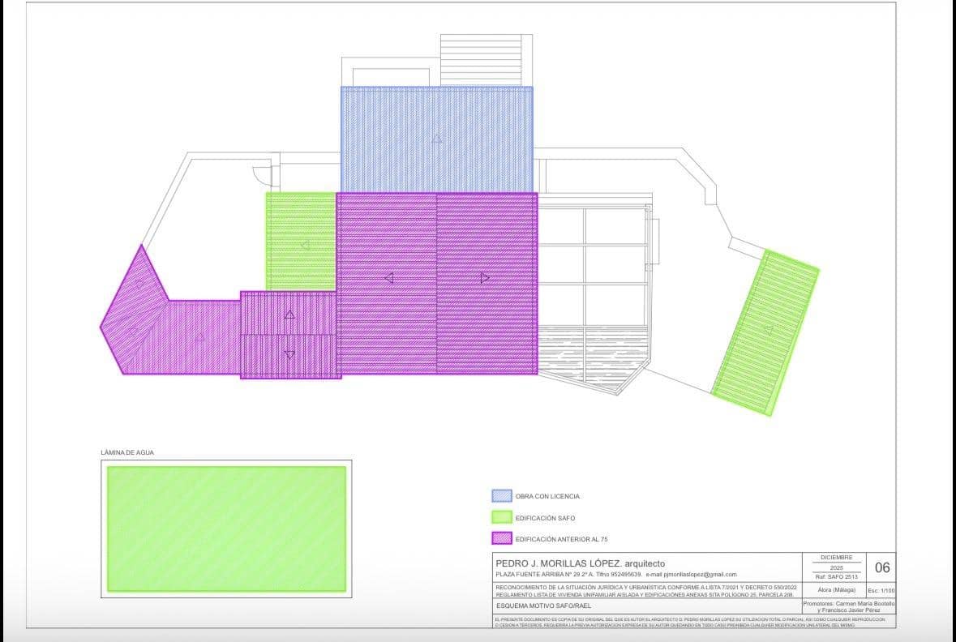Viewport: 956px width, 642px height.
Task: Click the "EDIFICACIÓN ANTERIOR AL 75" legend label
Action: tap(562, 540)
